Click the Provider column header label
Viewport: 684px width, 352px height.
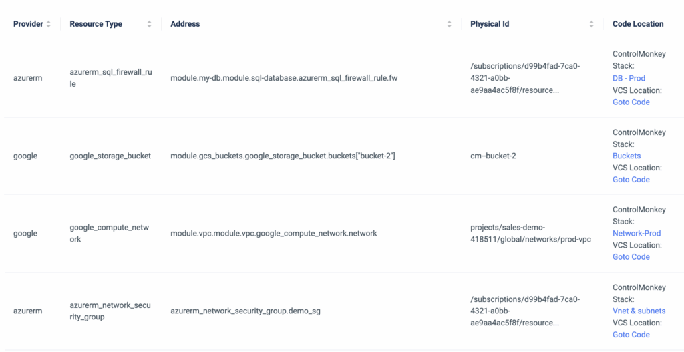tap(28, 24)
